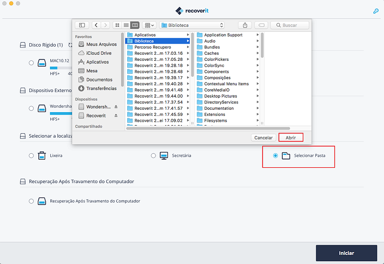Viewport: 384px width, 264px height.
Task: Switch to list view
Action: (x=126, y=25)
